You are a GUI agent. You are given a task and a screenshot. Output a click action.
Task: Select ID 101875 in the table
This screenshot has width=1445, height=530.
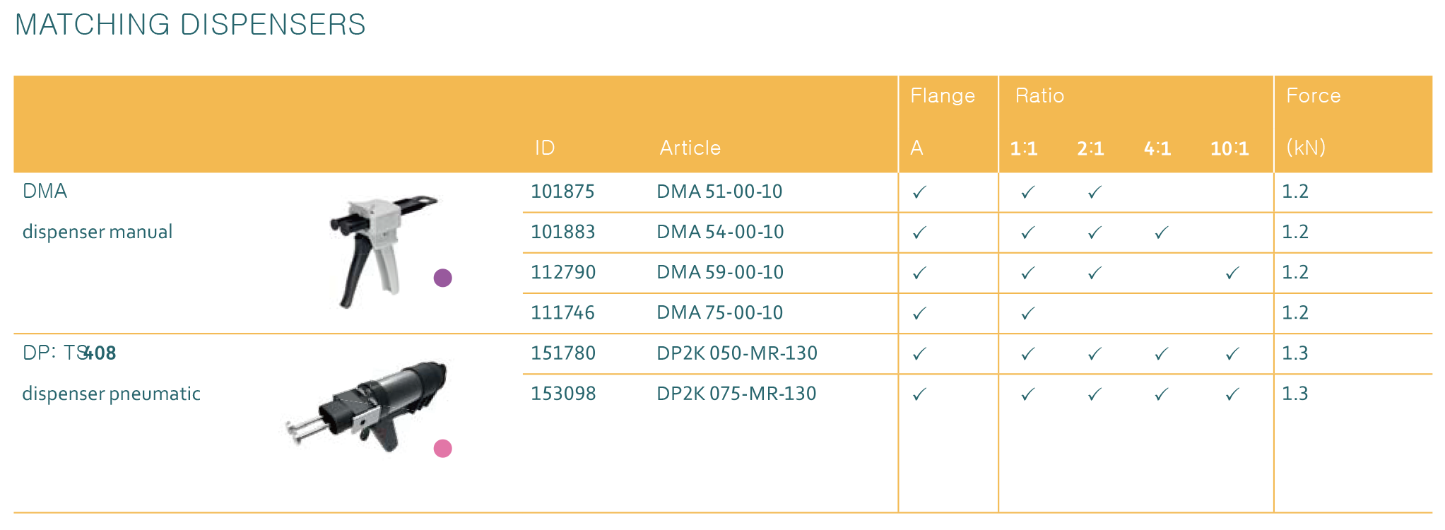pyautogui.click(x=562, y=192)
